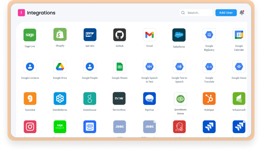Open the SAP RFC connector
This screenshot has width=262, height=150.
pyautogui.click(x=90, y=34)
